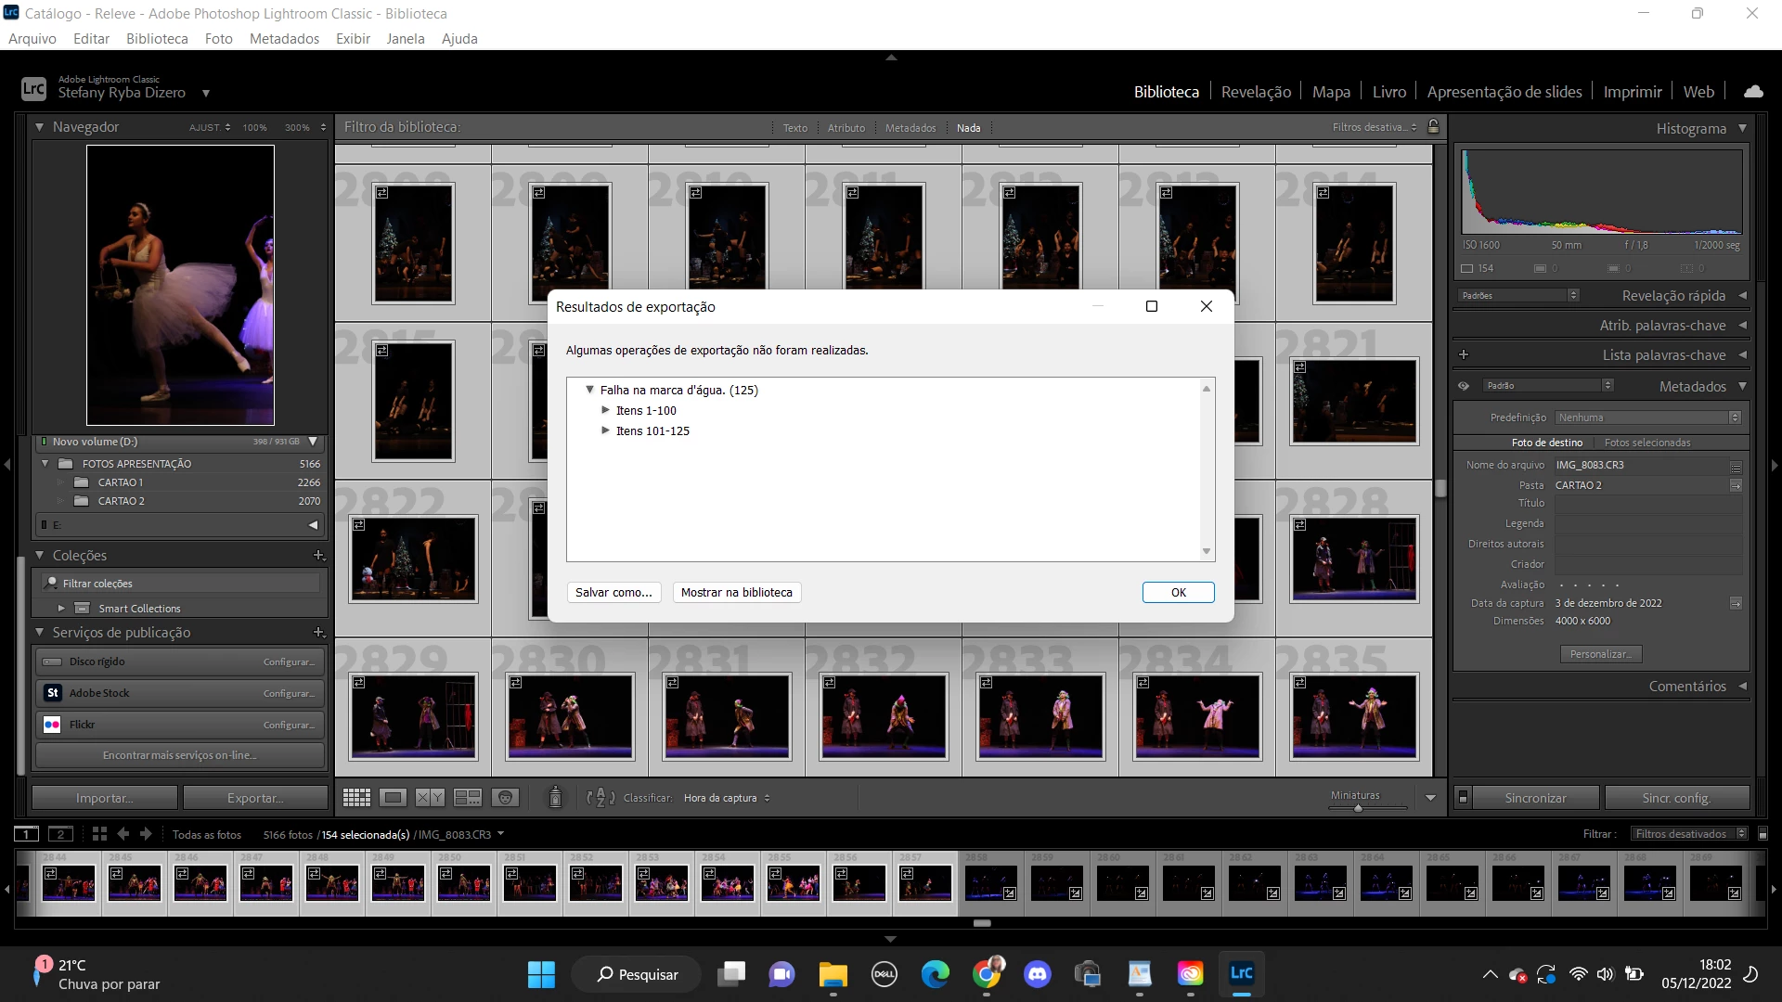Switch to the Revelação module
This screenshot has height=1002, width=1782.
tap(1256, 92)
